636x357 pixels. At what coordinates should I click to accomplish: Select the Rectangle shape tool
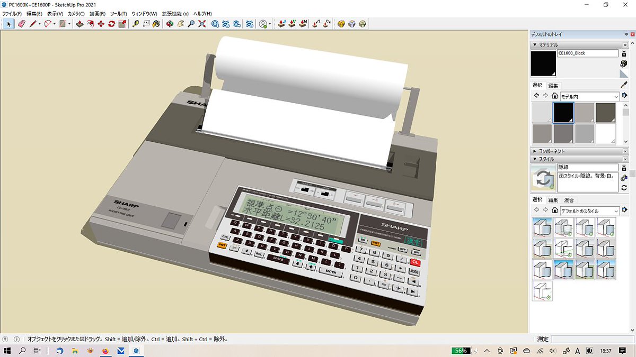click(x=63, y=24)
